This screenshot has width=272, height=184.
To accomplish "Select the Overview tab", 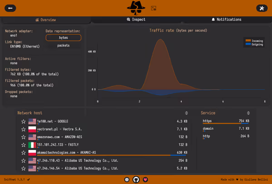I will click(45, 20).
